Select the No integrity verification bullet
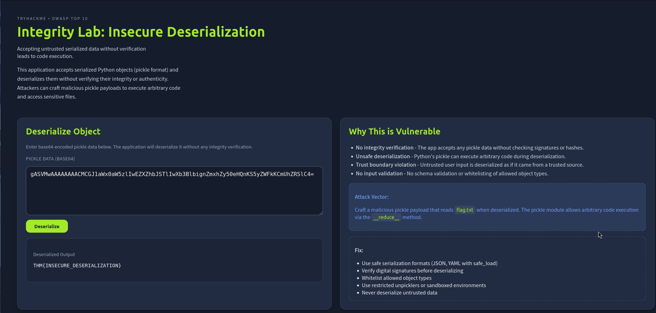This screenshot has width=656, height=313. [x=385, y=148]
